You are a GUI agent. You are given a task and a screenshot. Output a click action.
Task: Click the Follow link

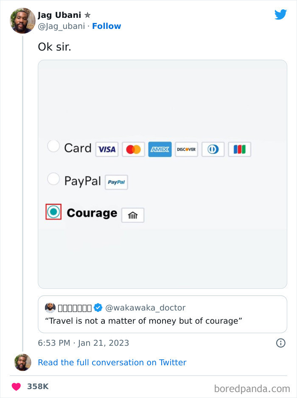[106, 26]
